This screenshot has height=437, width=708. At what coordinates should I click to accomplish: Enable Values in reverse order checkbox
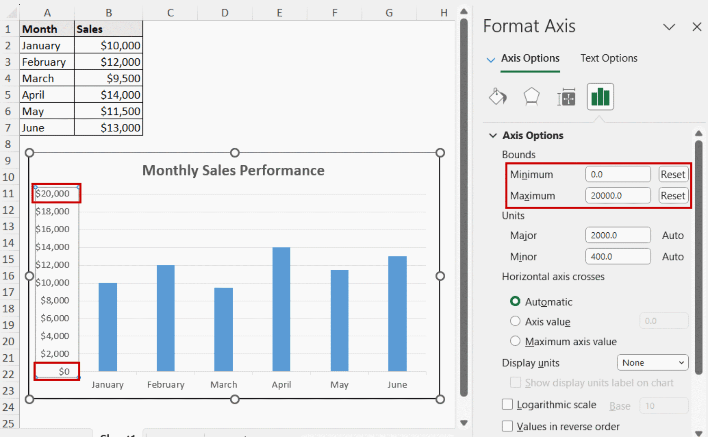(x=507, y=426)
